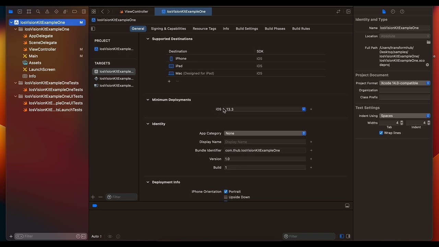This screenshot has height=247, width=439.
Task: Collapse the IosVisionKitExampleOneUITests folder
Action: [15, 96]
